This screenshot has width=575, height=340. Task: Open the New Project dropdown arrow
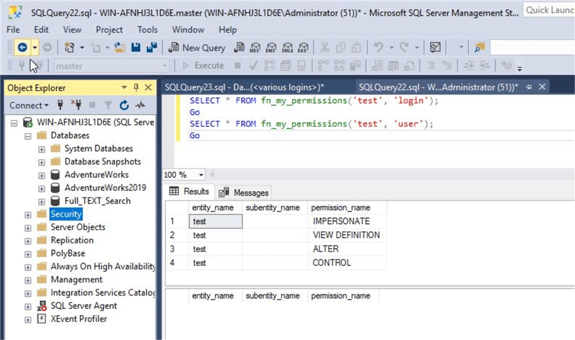pos(82,47)
